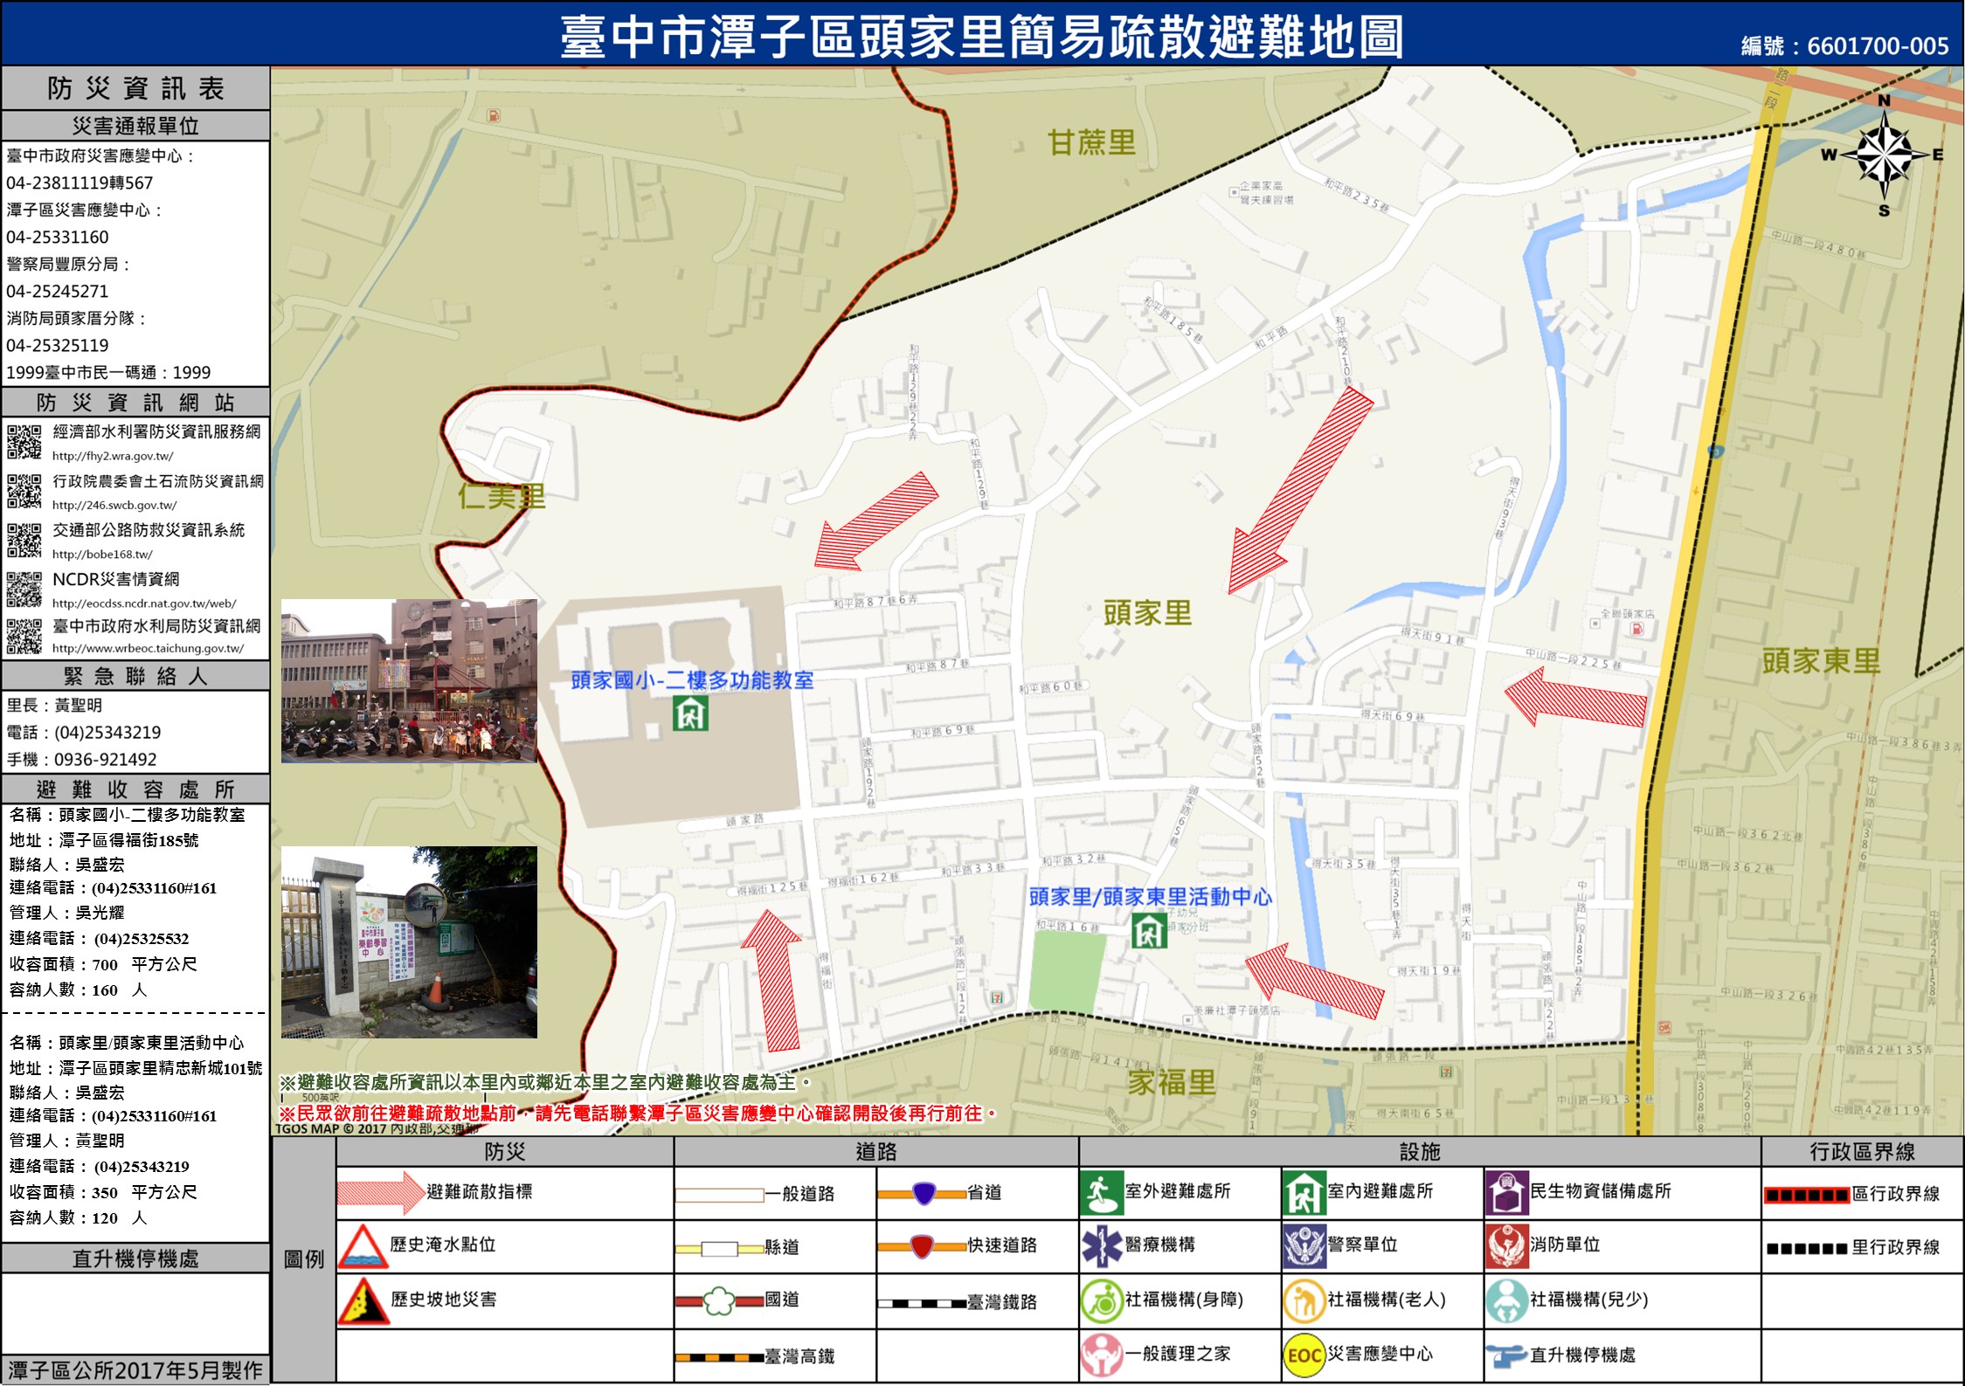This screenshot has width=1965, height=1386.
Task: Click the 消防單位 legend icon
Action: pyautogui.click(x=1505, y=1246)
